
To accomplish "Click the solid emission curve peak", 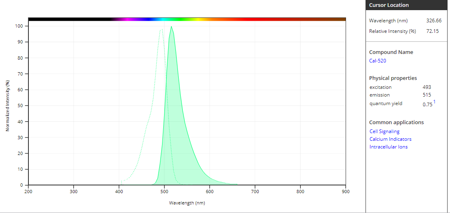I will [x=171, y=27].
